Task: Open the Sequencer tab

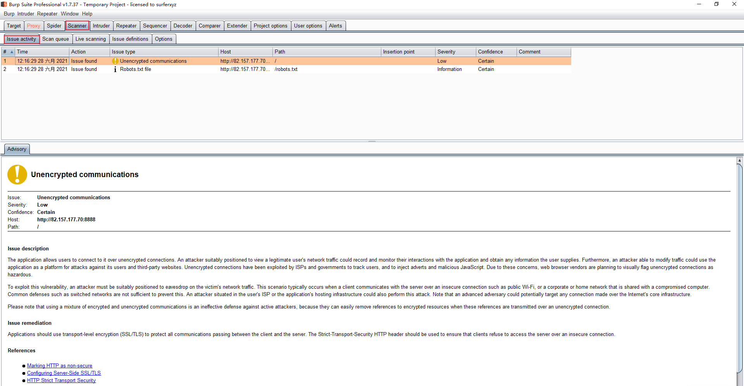Action: pyautogui.click(x=155, y=26)
